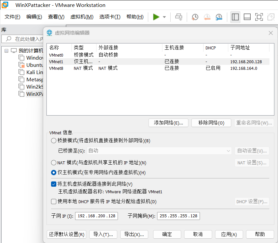278x243 pixels.
Task: Click the Virtual Network Editor globe icon
Action: 49,33
